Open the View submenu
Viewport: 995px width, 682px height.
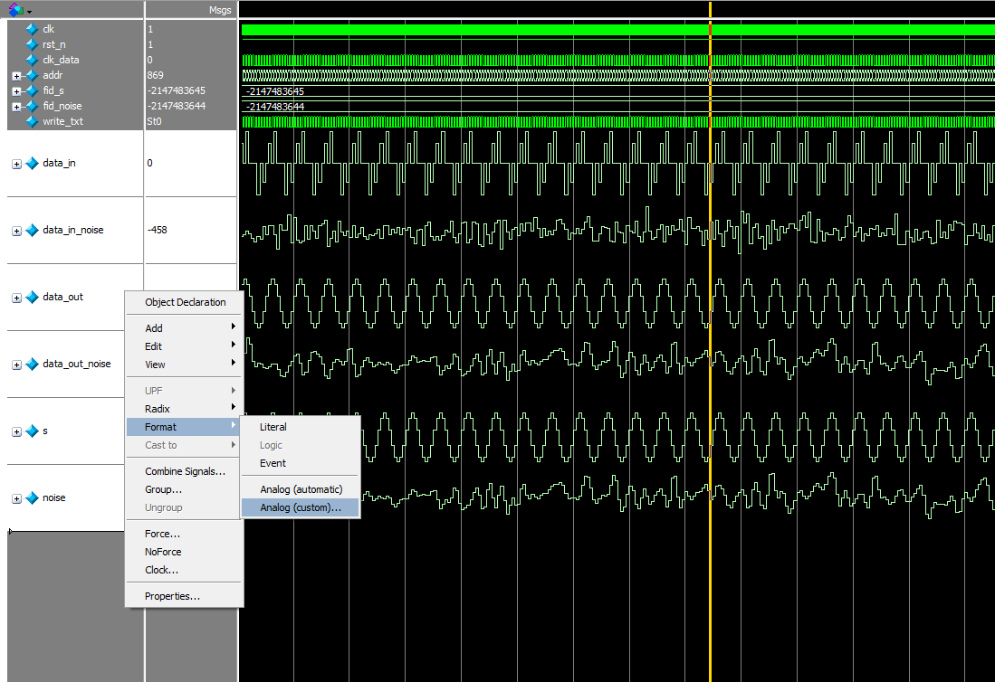pos(184,365)
